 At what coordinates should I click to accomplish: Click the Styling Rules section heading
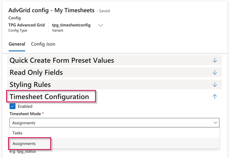click(35, 84)
